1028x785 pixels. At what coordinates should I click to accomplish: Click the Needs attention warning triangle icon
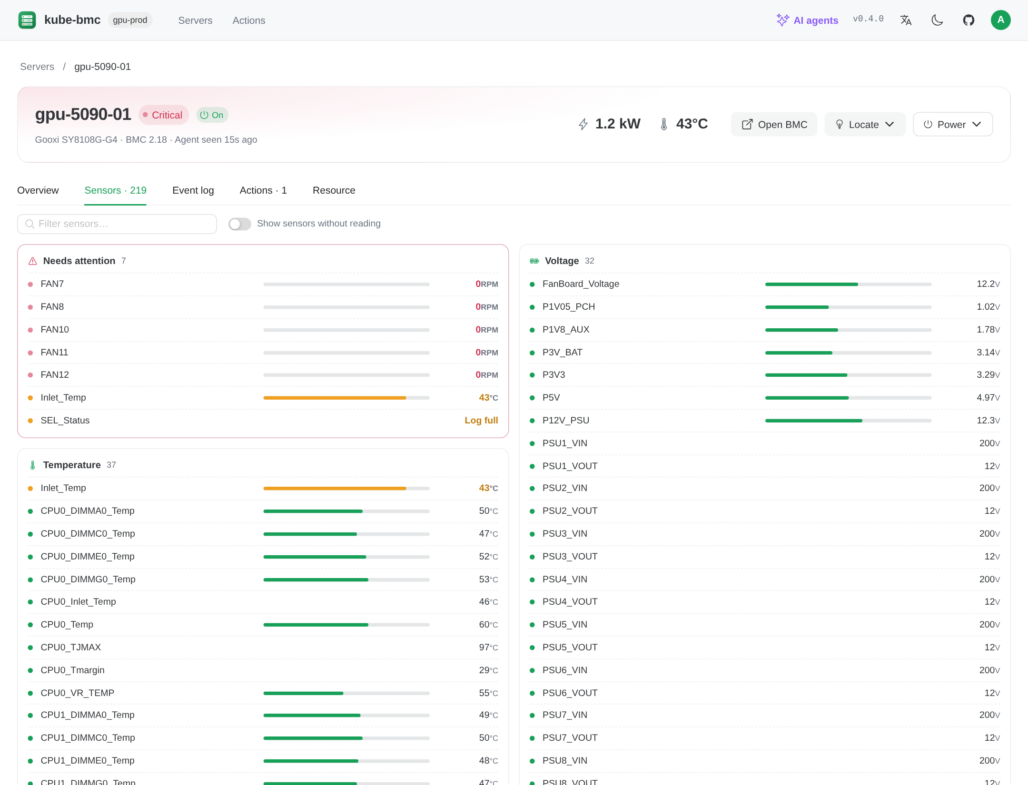[x=33, y=261]
